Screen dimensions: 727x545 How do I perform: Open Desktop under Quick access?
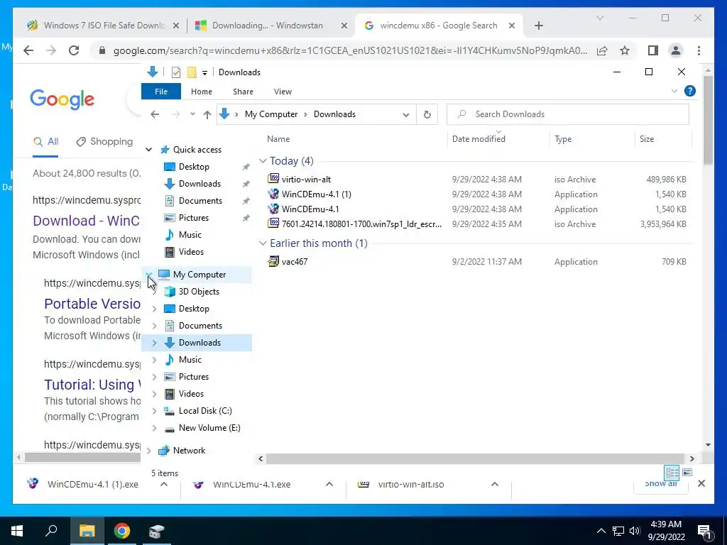coord(194,166)
